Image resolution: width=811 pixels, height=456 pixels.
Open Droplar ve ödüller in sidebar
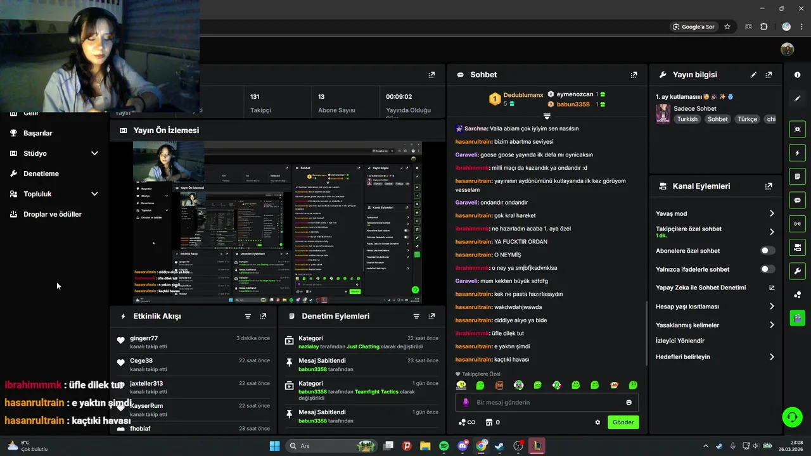pyautogui.click(x=53, y=214)
